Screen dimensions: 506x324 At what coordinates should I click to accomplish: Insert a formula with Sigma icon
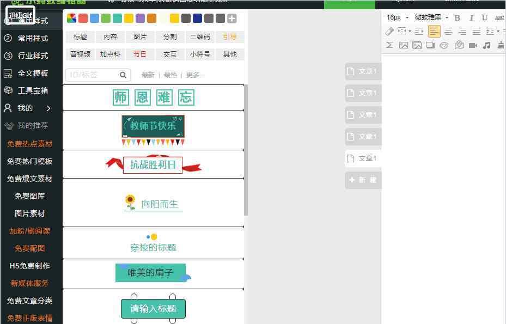(389, 45)
